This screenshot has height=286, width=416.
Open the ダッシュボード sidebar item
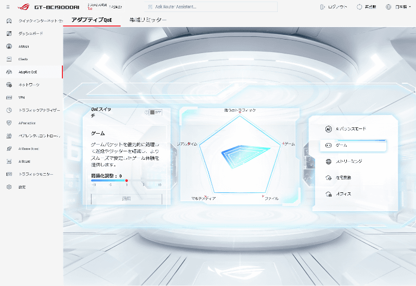coord(32,33)
